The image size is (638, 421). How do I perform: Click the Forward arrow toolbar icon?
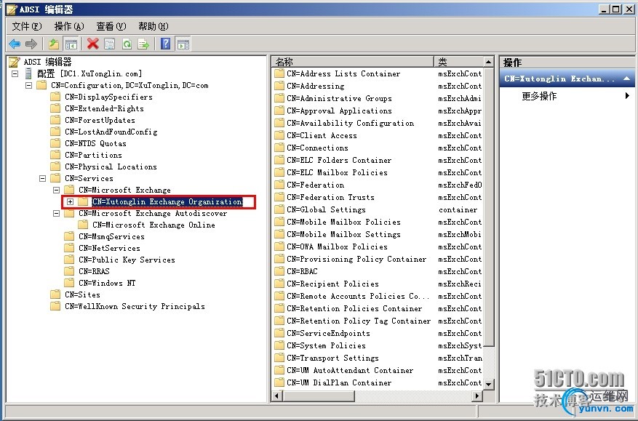pos(31,44)
